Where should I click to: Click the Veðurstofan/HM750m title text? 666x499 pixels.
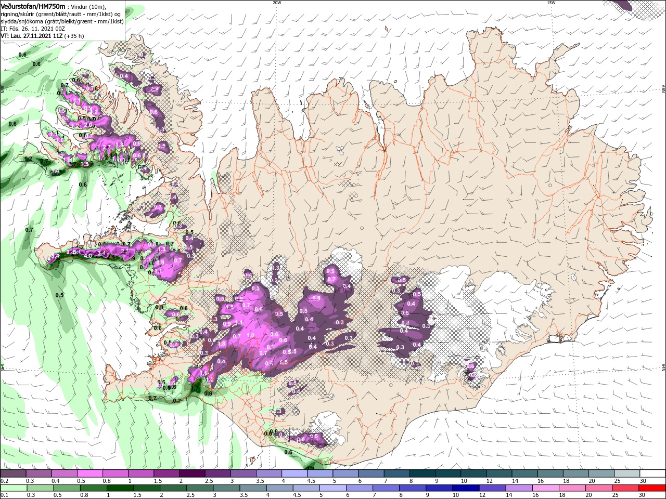point(33,6)
